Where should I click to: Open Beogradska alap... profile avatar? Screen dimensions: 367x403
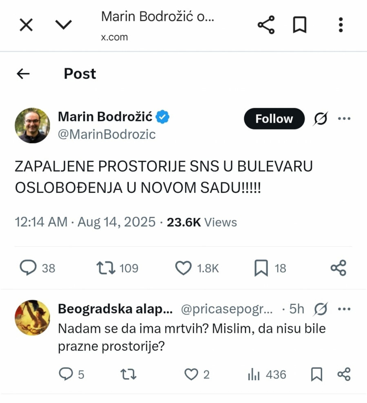tap(33, 318)
